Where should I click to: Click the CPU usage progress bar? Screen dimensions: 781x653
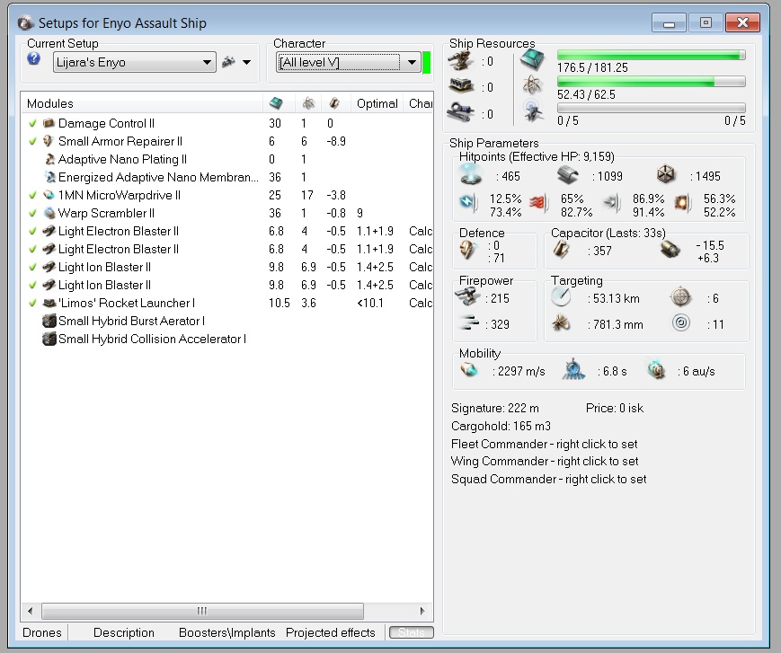651,55
